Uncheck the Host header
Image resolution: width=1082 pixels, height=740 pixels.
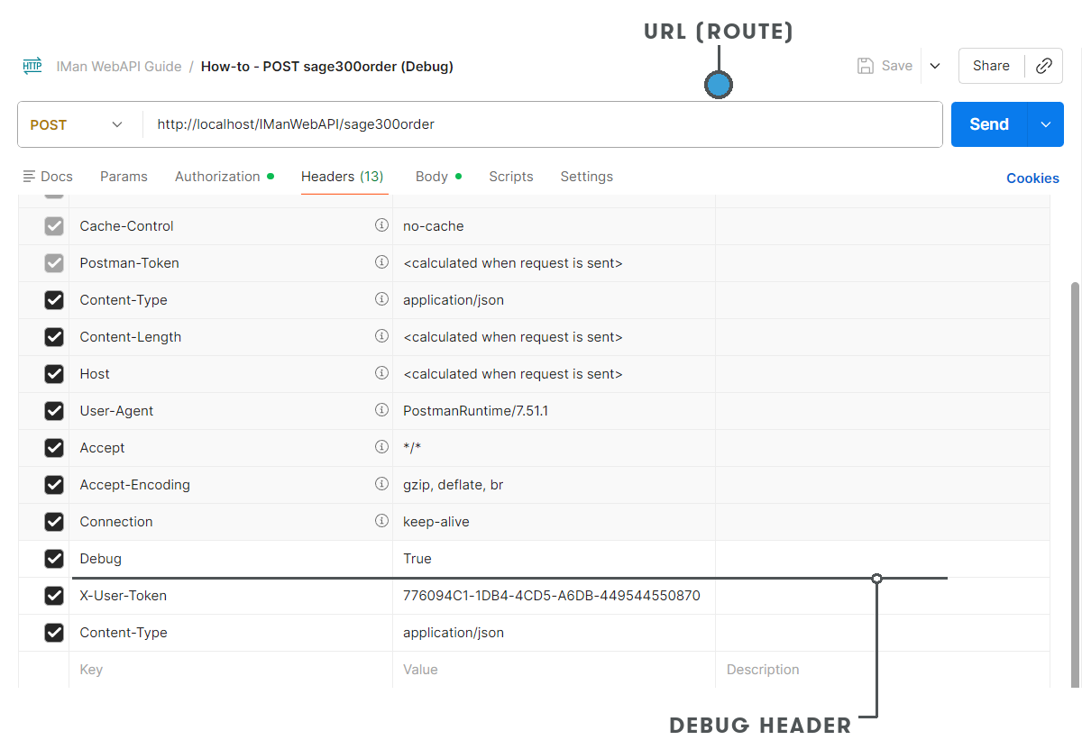(x=54, y=374)
